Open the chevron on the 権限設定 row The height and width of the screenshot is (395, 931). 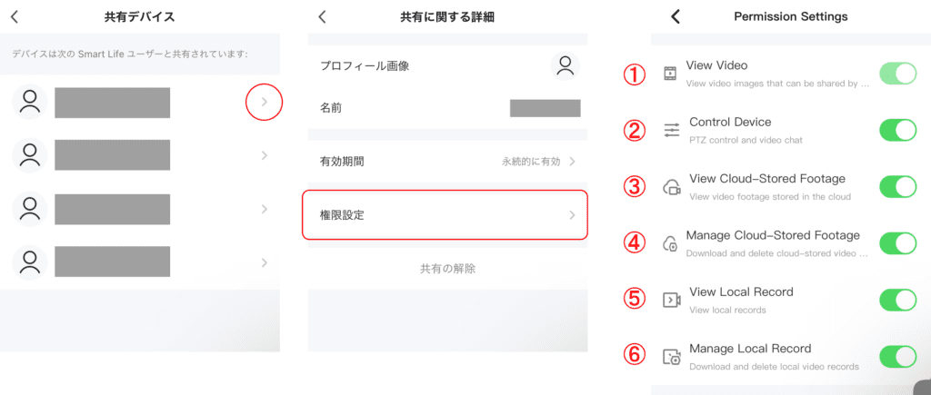tap(573, 215)
